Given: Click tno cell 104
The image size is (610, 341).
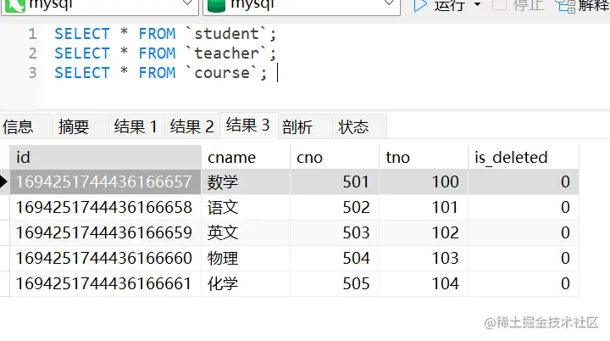Looking at the screenshot, I should [x=424, y=283].
